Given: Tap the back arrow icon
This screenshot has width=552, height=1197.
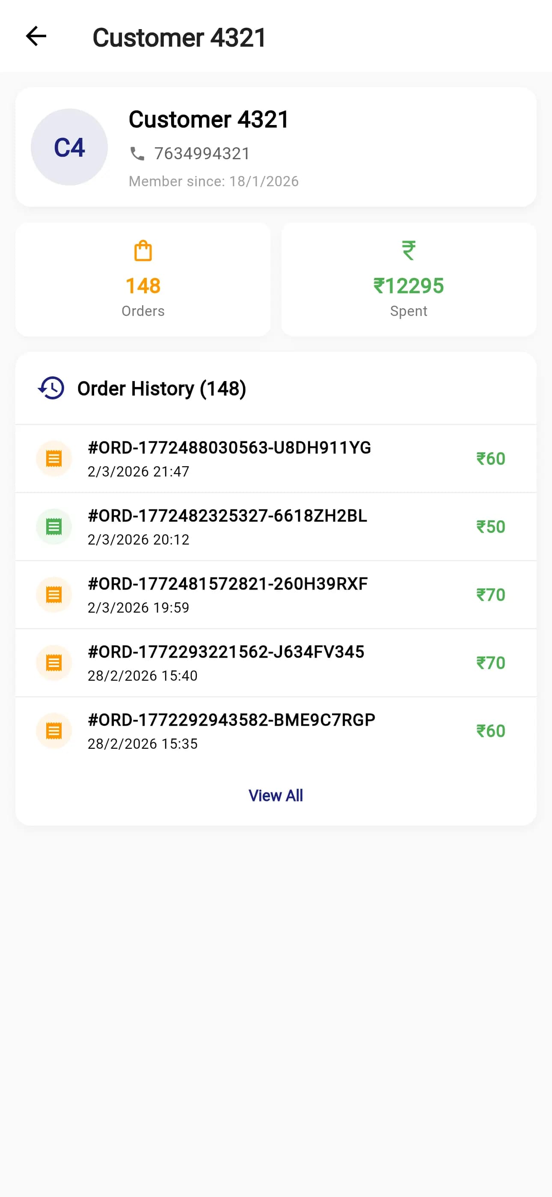Looking at the screenshot, I should [x=36, y=36].
